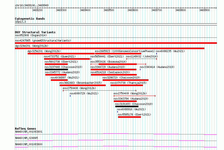Click the nsv952908 (Dogan2014) variant label
Screen dimensions: 224x150
point(31,35)
